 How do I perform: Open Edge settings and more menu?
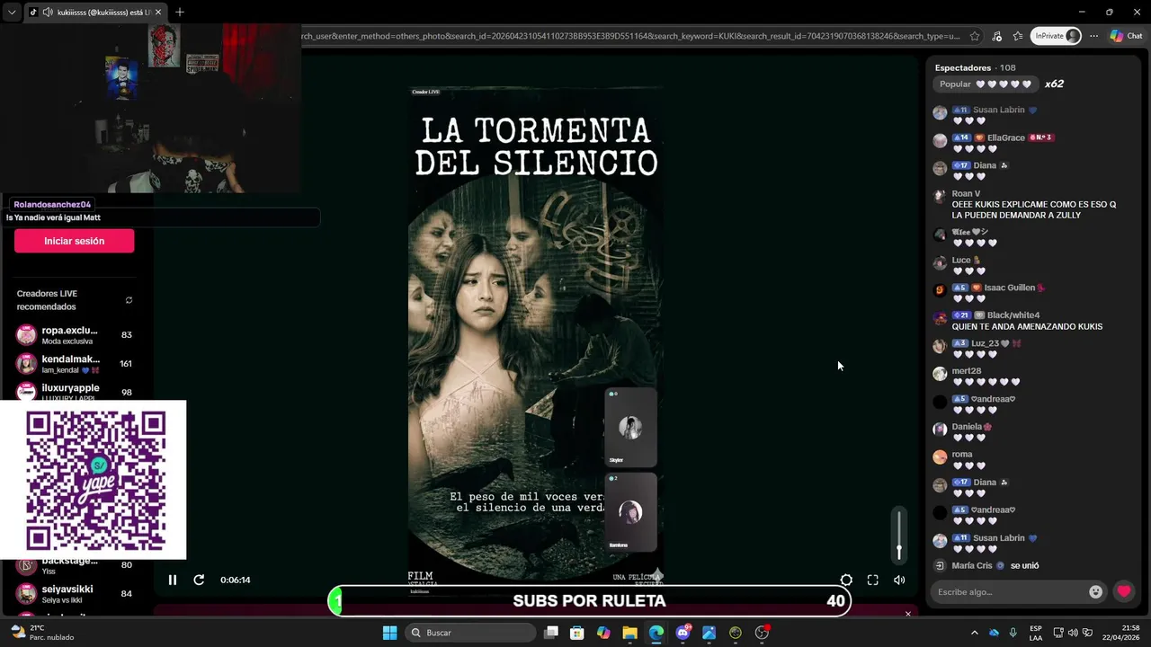[1093, 36]
